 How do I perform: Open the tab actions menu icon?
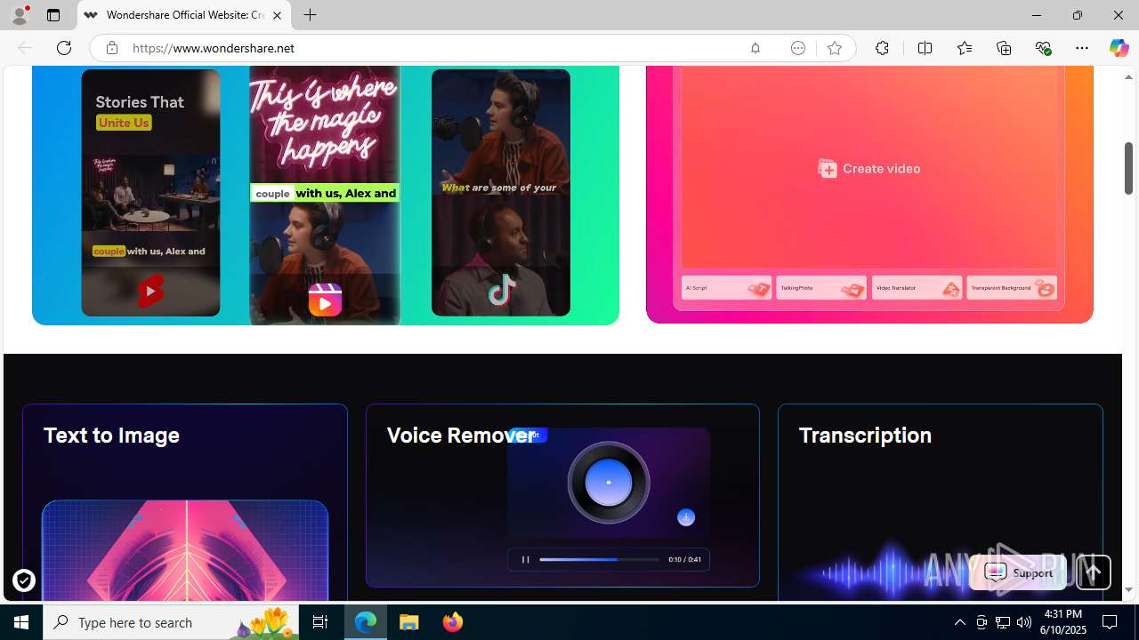pos(53,15)
